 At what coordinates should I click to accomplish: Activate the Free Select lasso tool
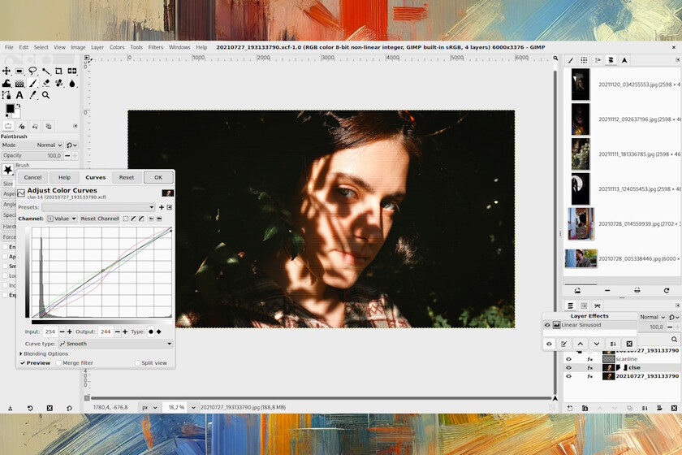click(x=32, y=71)
